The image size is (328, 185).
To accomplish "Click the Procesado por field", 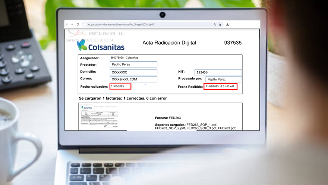I will pos(224,79).
